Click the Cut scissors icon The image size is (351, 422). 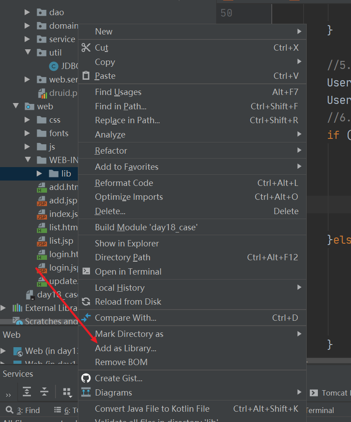[86, 47]
